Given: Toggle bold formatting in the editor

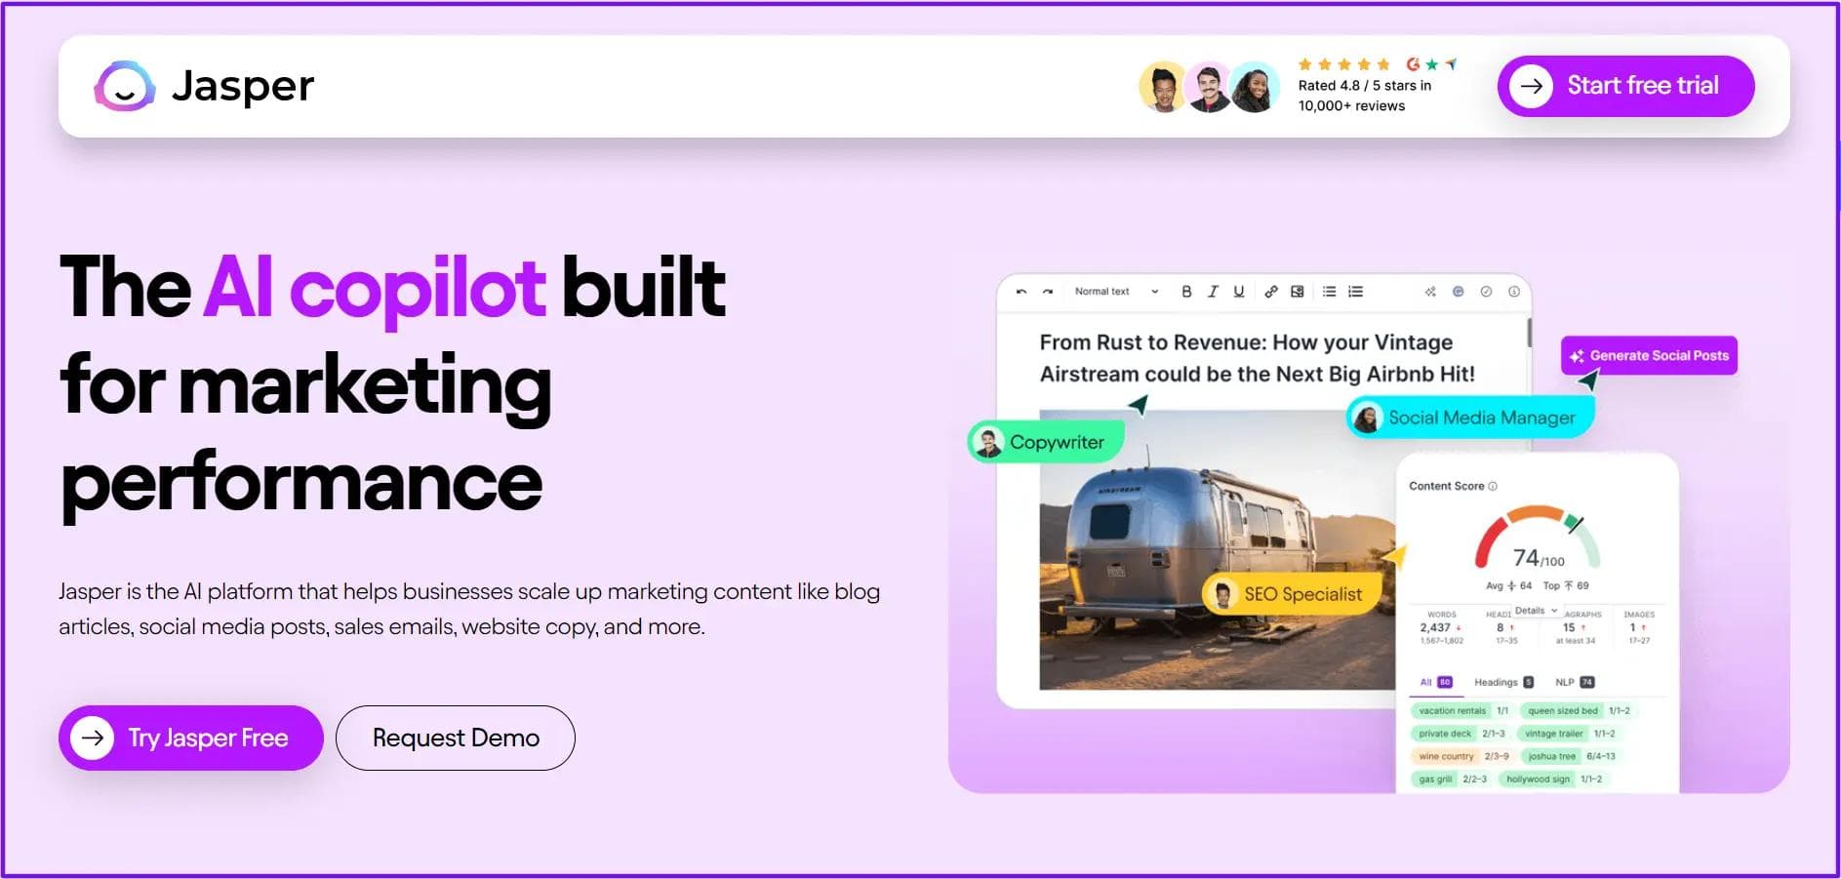Looking at the screenshot, I should tap(1186, 292).
